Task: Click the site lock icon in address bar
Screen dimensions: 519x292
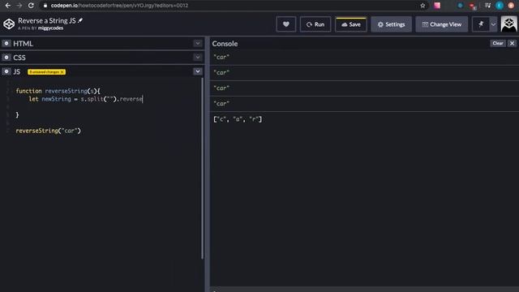Action: click(x=45, y=6)
